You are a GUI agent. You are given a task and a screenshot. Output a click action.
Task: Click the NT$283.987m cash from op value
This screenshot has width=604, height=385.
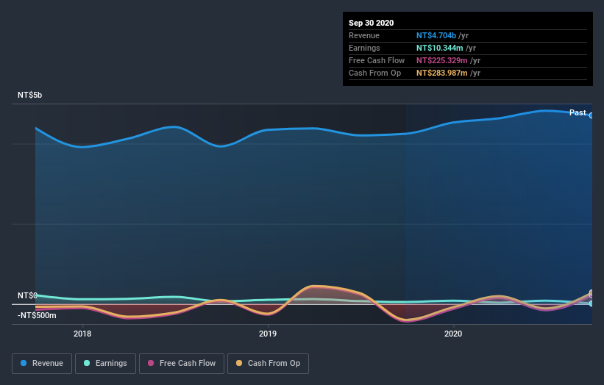point(442,73)
